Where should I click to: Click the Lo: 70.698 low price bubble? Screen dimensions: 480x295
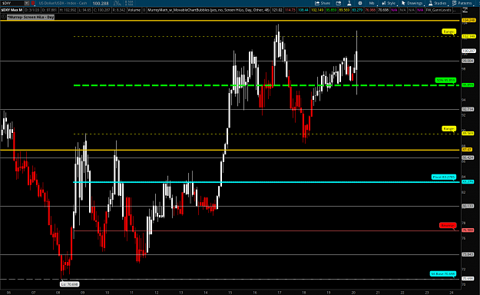click(x=69, y=284)
